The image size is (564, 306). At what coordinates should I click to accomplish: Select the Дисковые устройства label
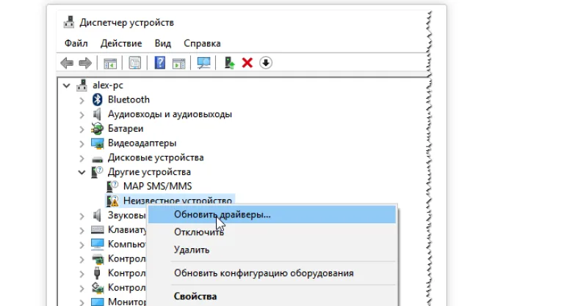pyautogui.click(x=156, y=157)
